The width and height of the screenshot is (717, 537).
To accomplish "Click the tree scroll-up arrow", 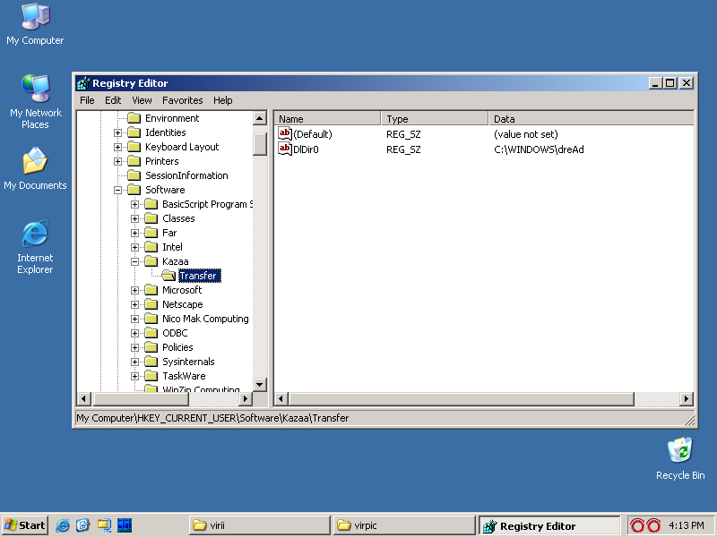I will point(260,118).
